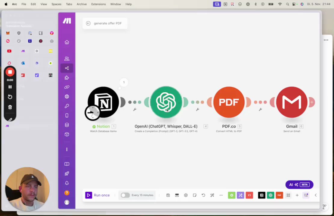Open the Webhooks globe sidebar icon

pos(67,96)
